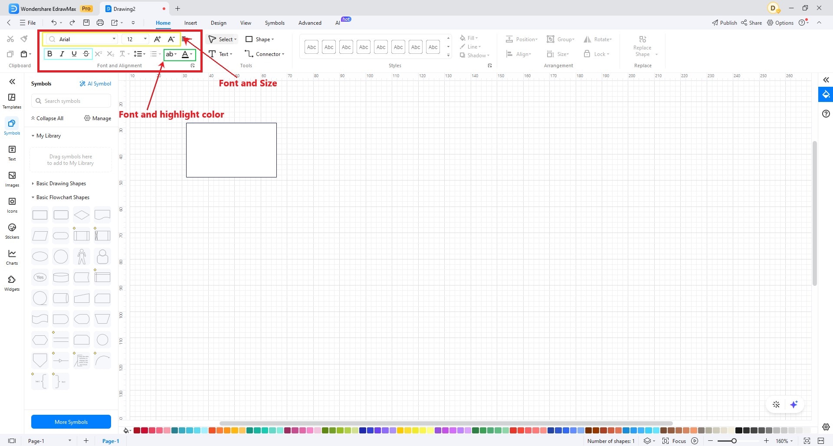Toggle Italic formatting

(62, 54)
